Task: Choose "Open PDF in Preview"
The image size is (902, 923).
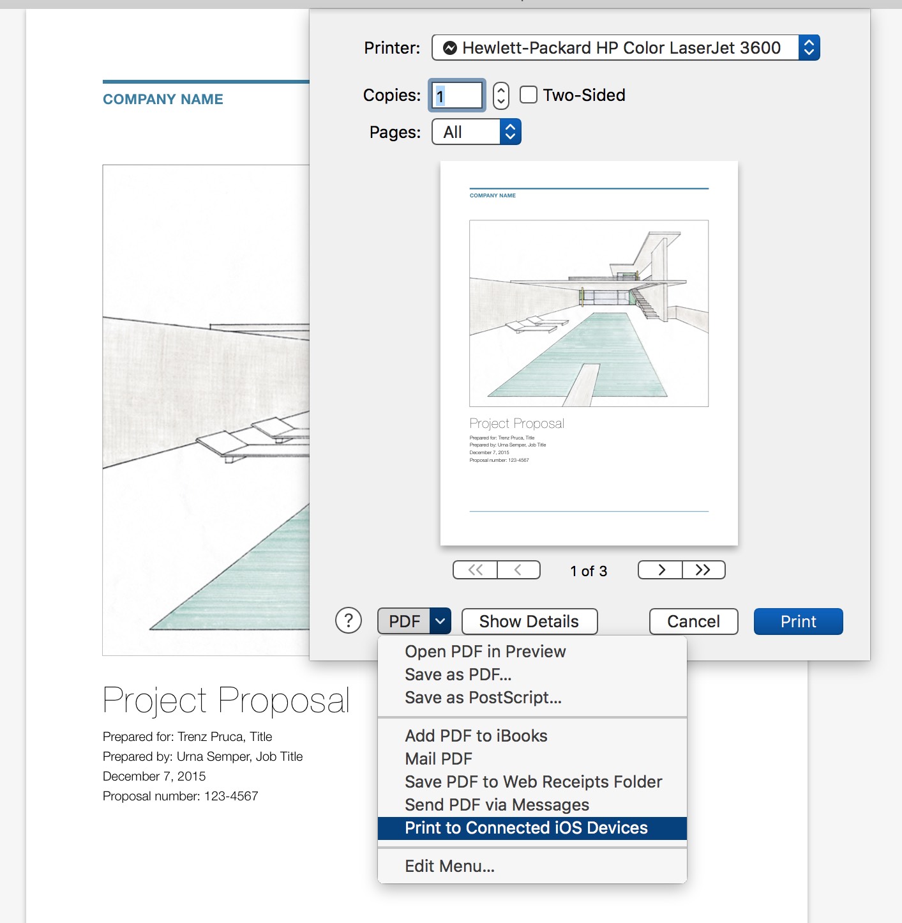Action: pyautogui.click(x=485, y=651)
